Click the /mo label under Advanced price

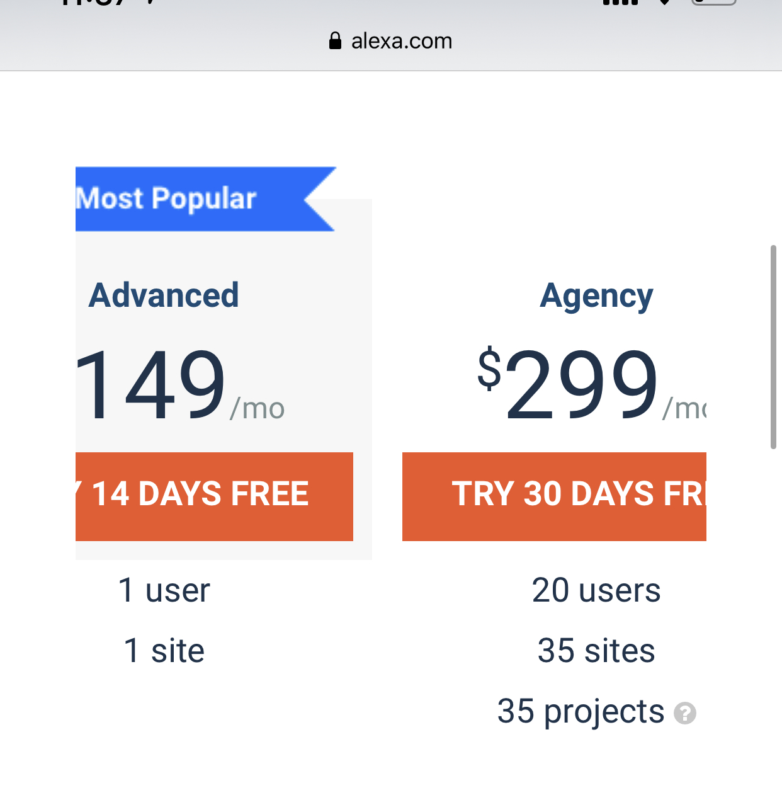[x=258, y=409]
